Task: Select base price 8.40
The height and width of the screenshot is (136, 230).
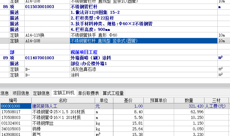Action: point(138,112)
